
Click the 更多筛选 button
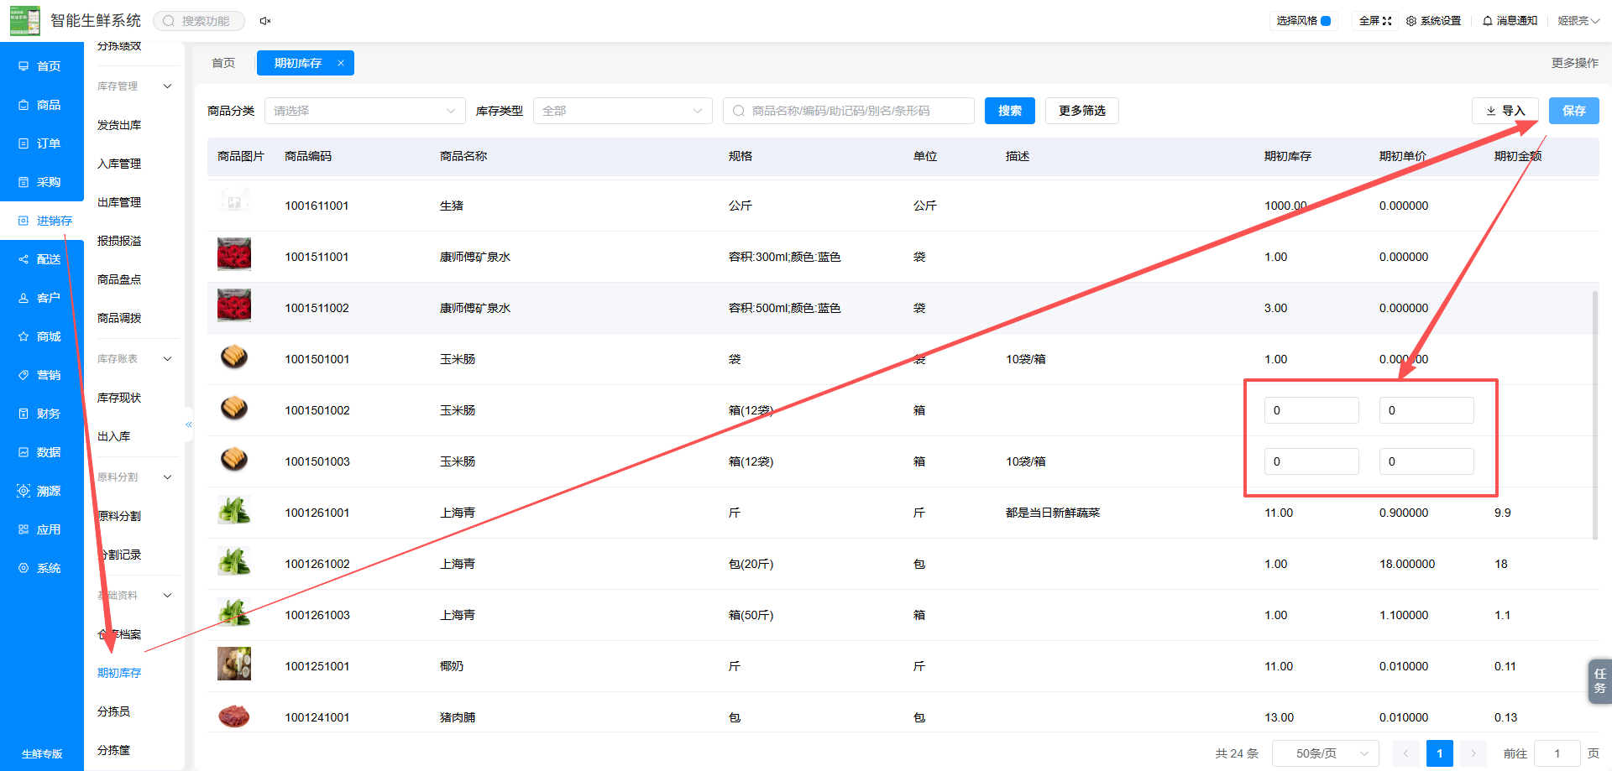(x=1081, y=111)
